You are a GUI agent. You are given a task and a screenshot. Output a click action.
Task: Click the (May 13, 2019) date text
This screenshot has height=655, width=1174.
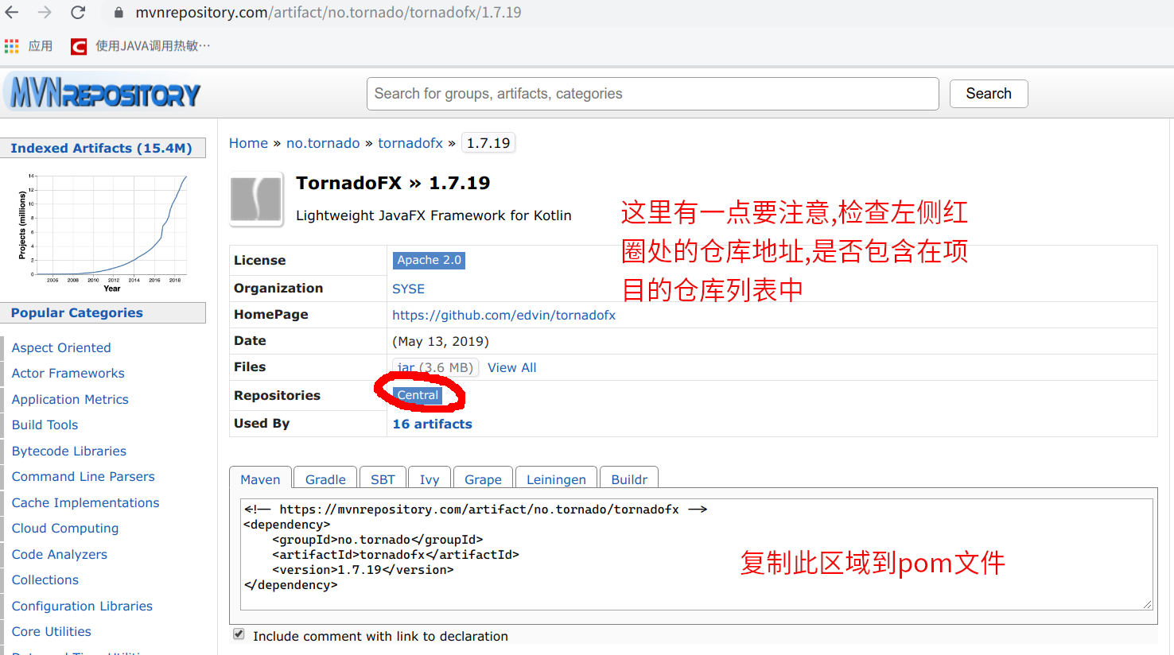point(441,341)
